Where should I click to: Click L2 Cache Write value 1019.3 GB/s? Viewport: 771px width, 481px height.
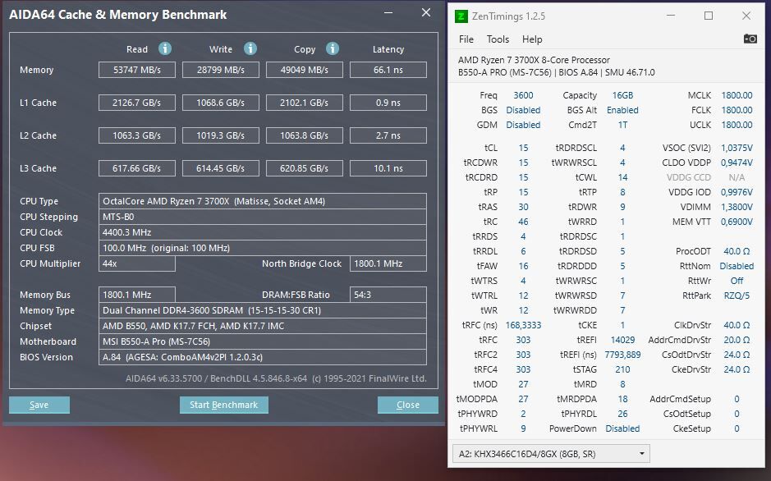(221, 135)
